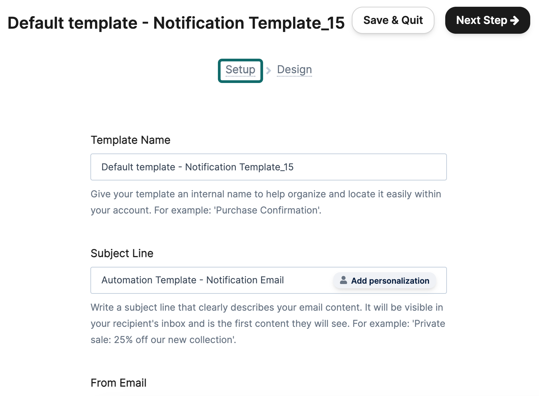Click the 'Give your template an internal name' hint
The height and width of the screenshot is (396, 539).
tap(266, 202)
